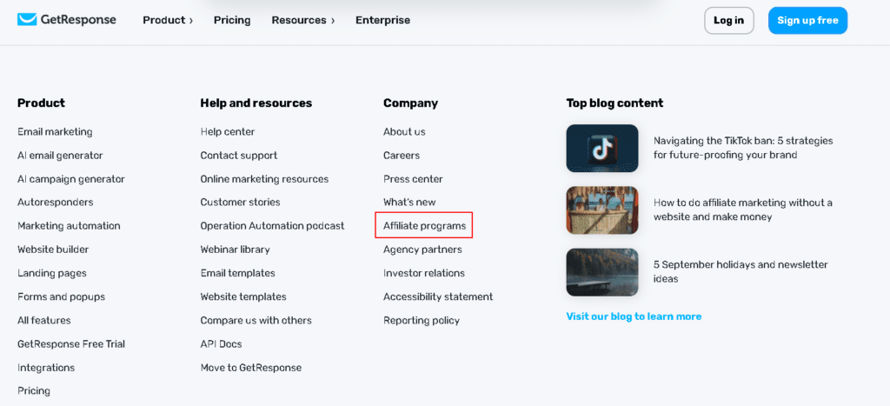The width and height of the screenshot is (890, 406).
Task: Open Pricing link in Product column
Action: pos(34,391)
